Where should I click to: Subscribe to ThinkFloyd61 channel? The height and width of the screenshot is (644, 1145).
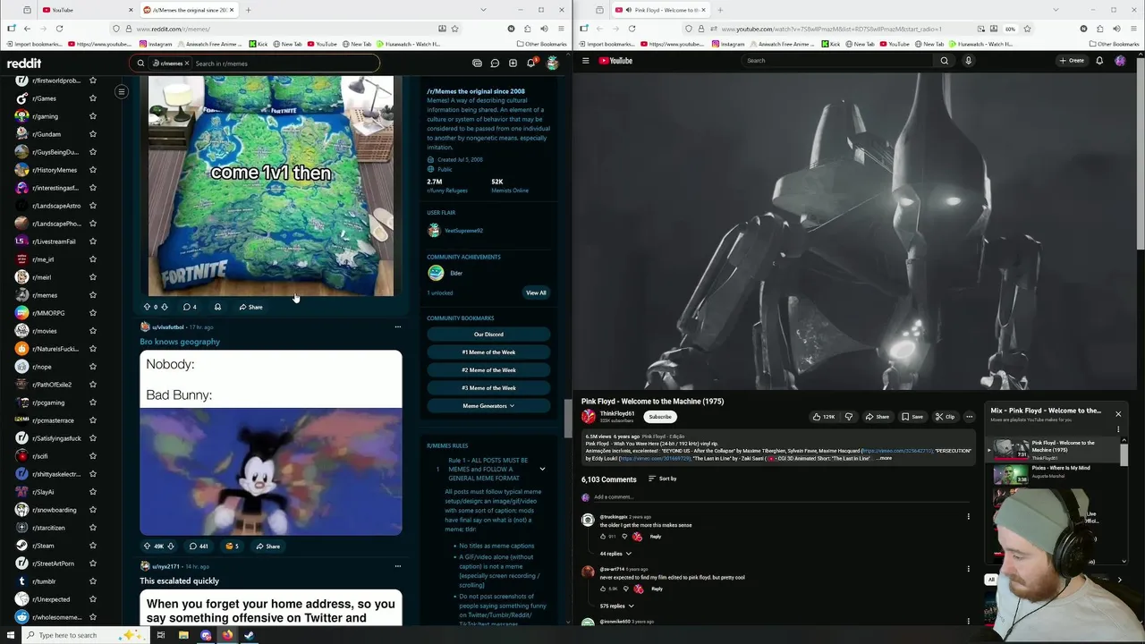click(x=660, y=417)
